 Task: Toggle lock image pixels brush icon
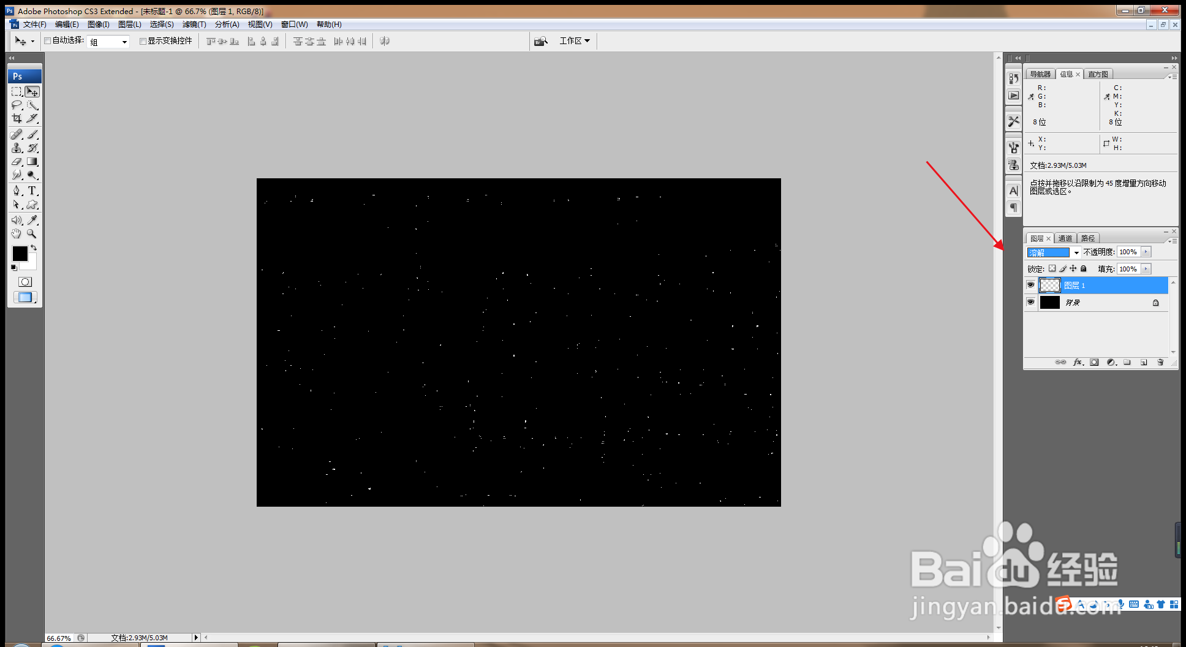point(1063,268)
